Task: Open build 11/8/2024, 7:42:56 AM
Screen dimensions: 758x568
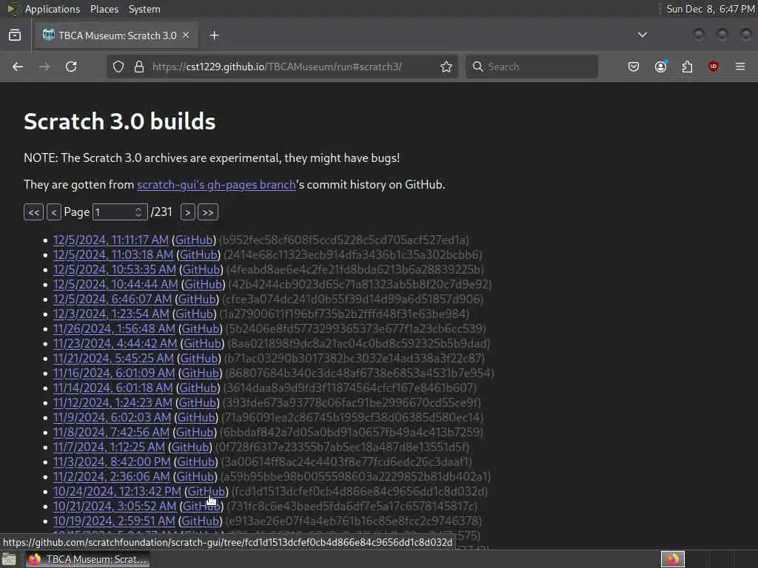Action: point(111,432)
